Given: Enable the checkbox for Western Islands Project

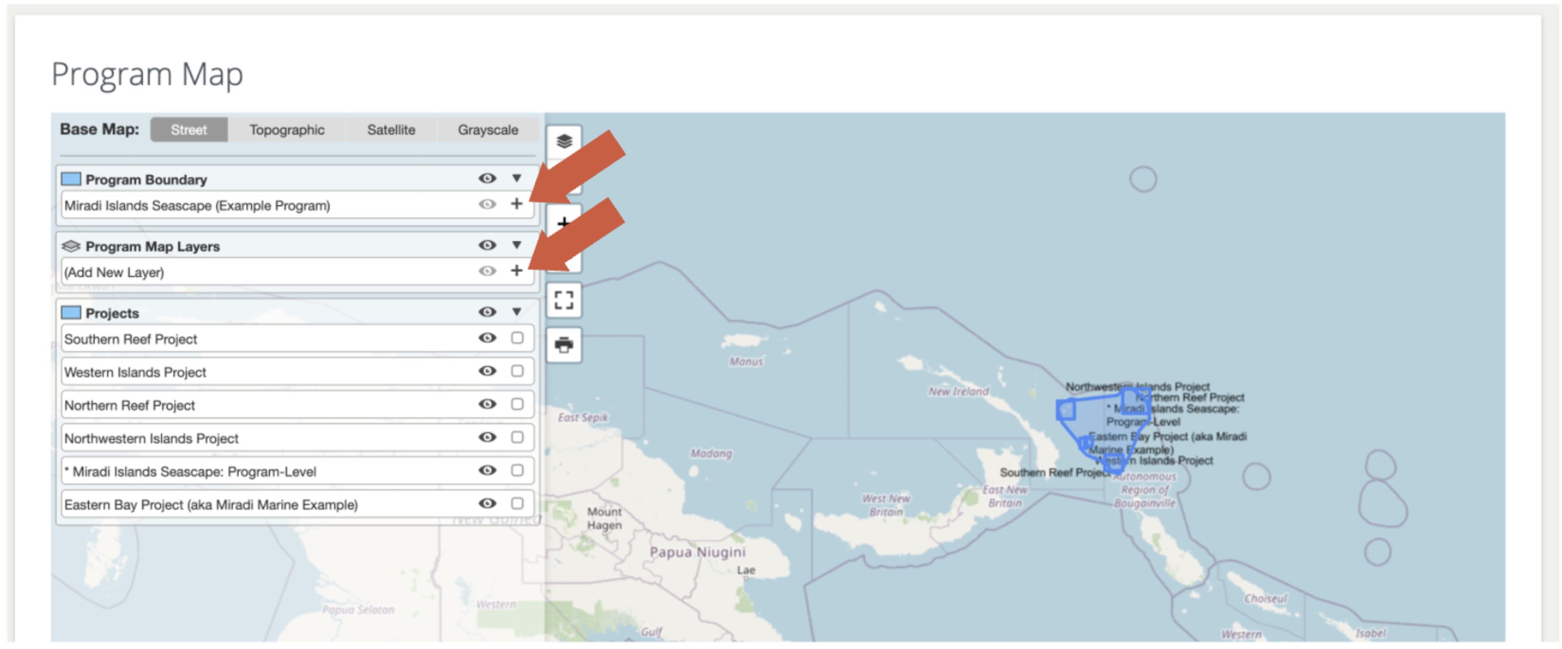Looking at the screenshot, I should (517, 371).
